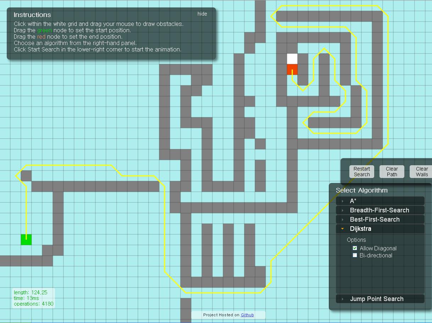Click the arrow next to Best-First-Search
Viewport: 432px width, 323px height.
(342, 219)
